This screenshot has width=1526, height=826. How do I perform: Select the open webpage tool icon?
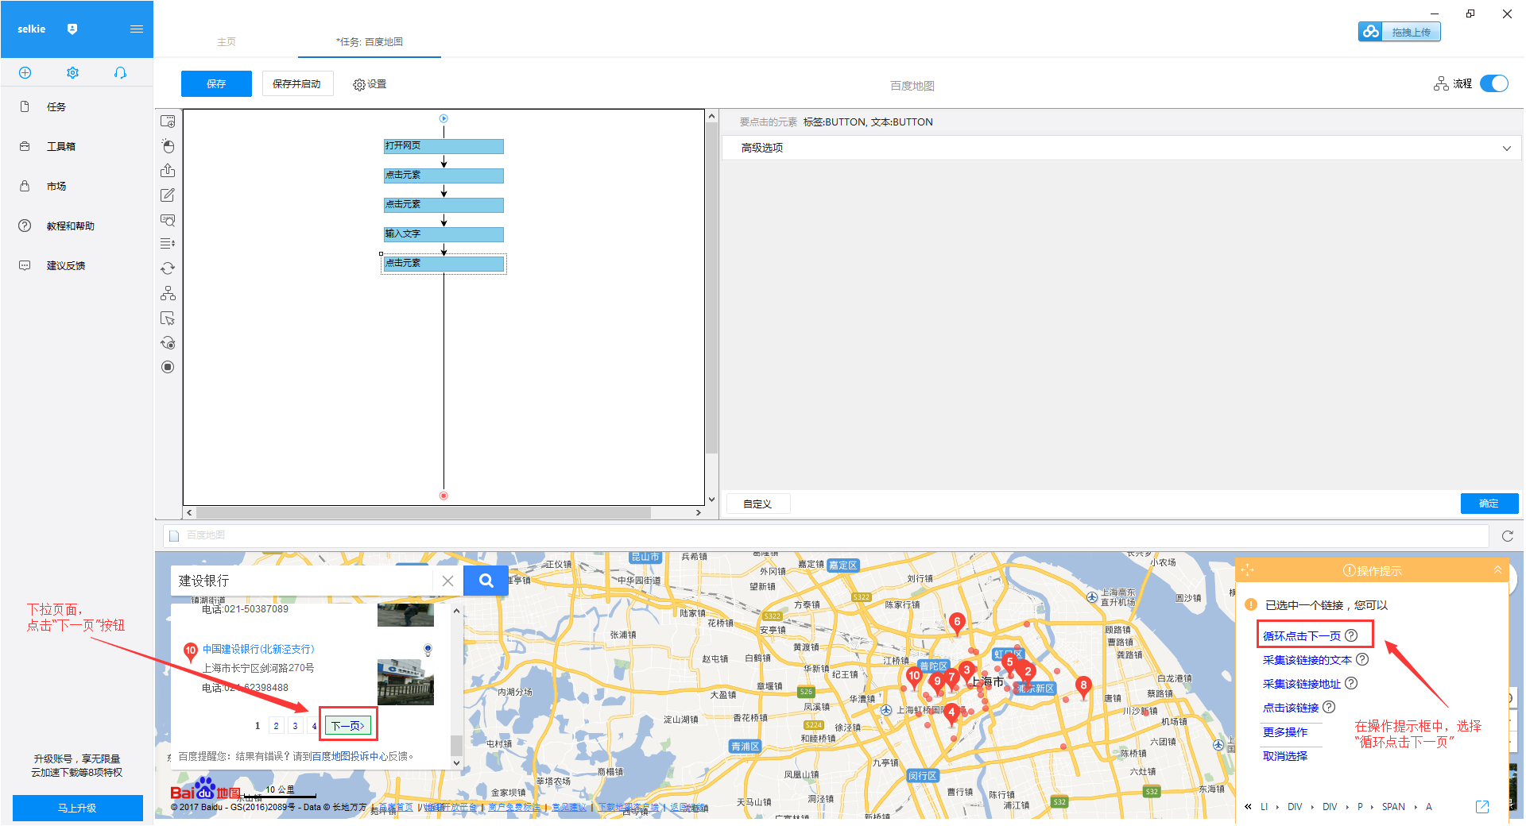(x=168, y=121)
